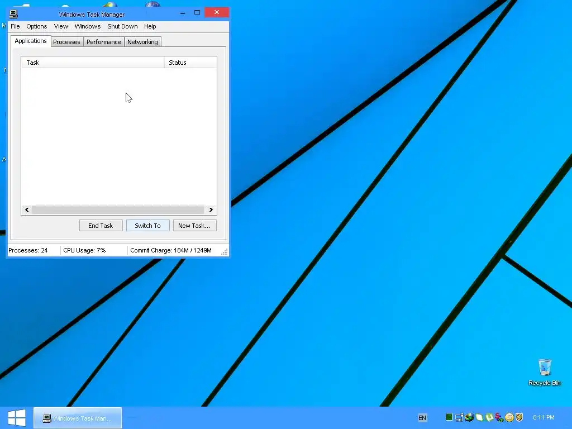The height and width of the screenshot is (429, 572).
Task: Switch to the Processes tab
Action: (x=67, y=42)
